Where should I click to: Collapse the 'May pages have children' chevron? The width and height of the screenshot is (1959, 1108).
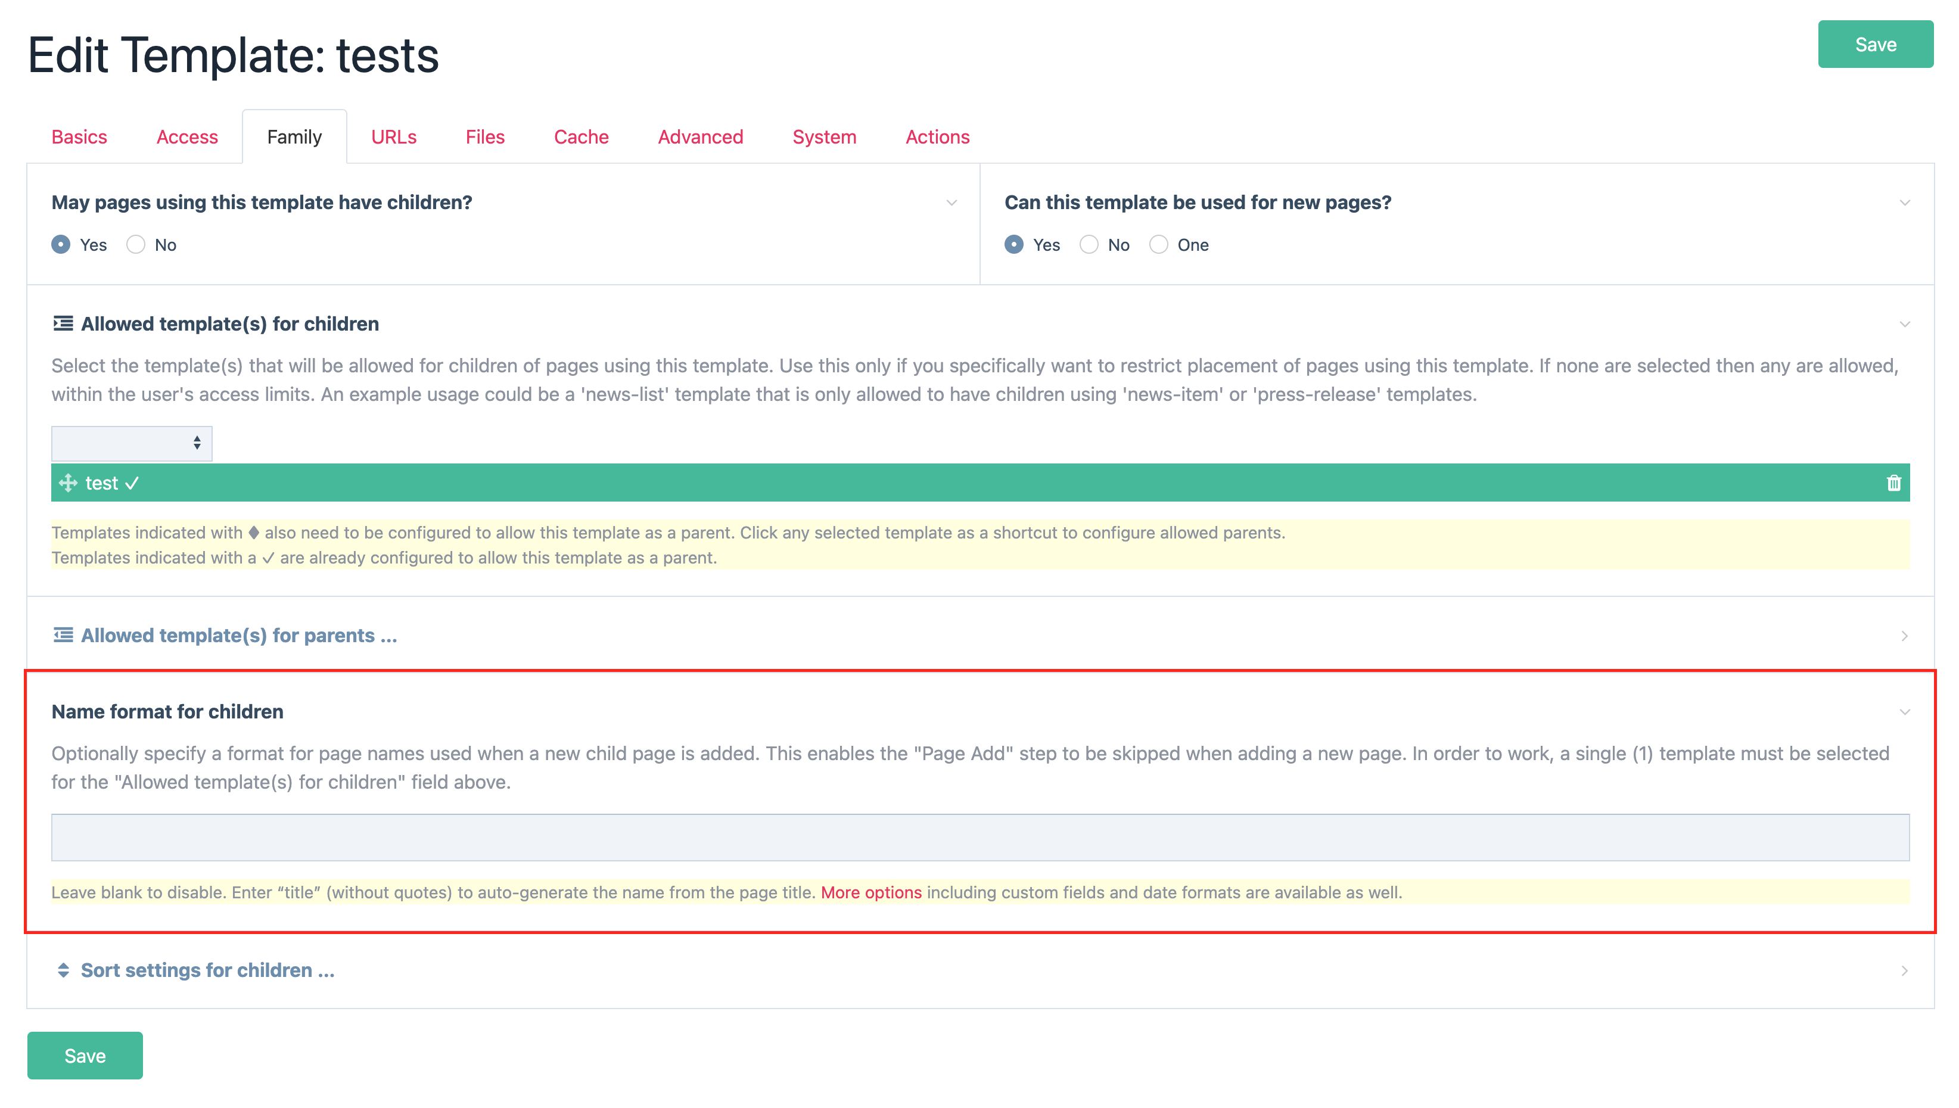[951, 203]
